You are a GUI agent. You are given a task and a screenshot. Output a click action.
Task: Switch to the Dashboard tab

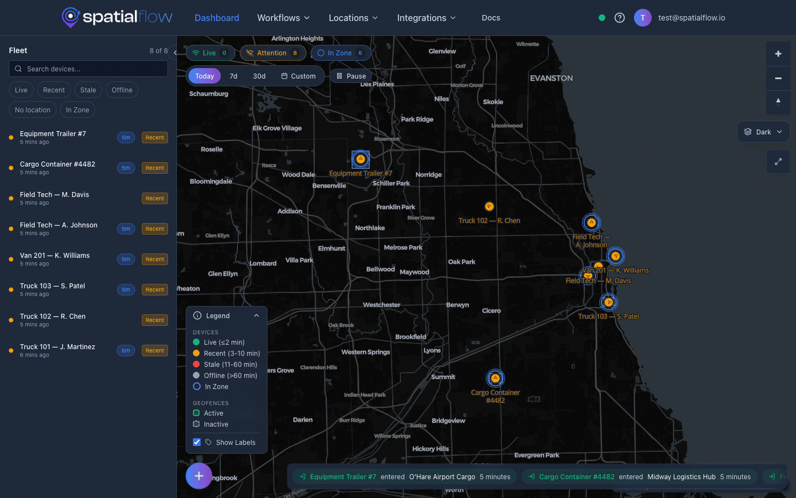pos(217,17)
